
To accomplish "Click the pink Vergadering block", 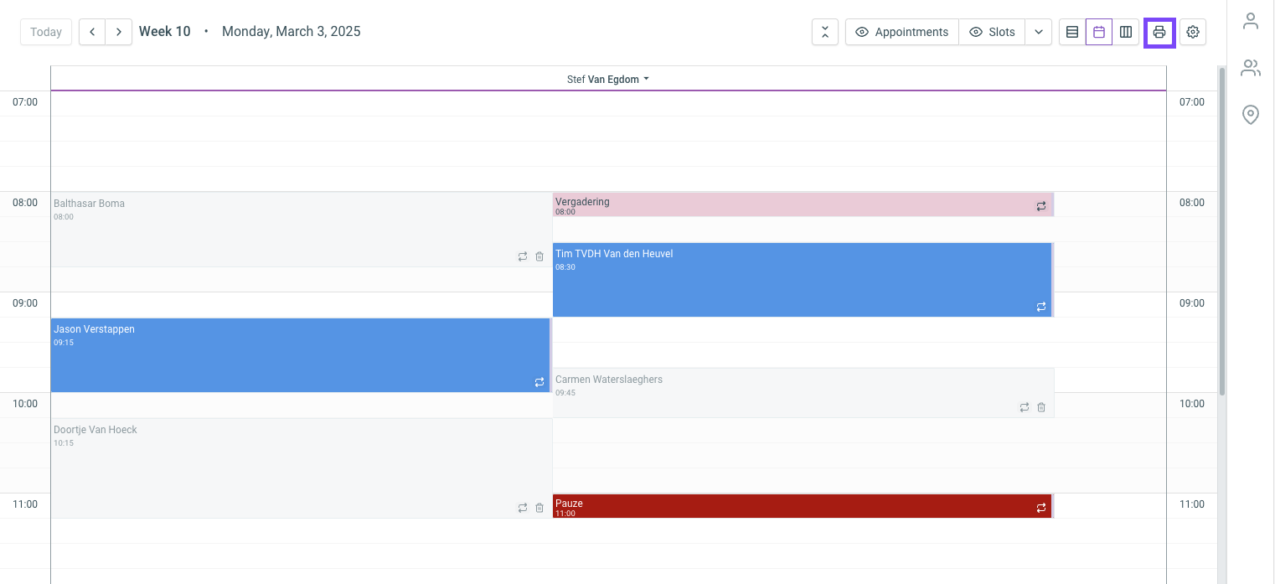I will 802,205.
